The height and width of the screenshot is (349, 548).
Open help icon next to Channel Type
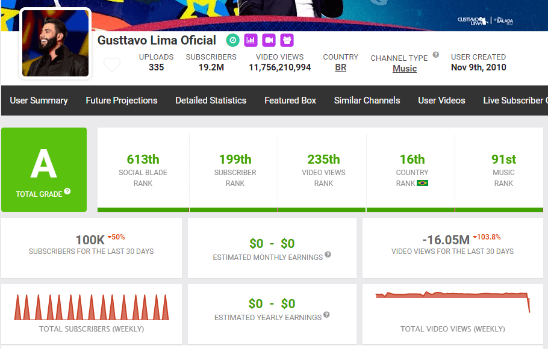[x=436, y=55]
